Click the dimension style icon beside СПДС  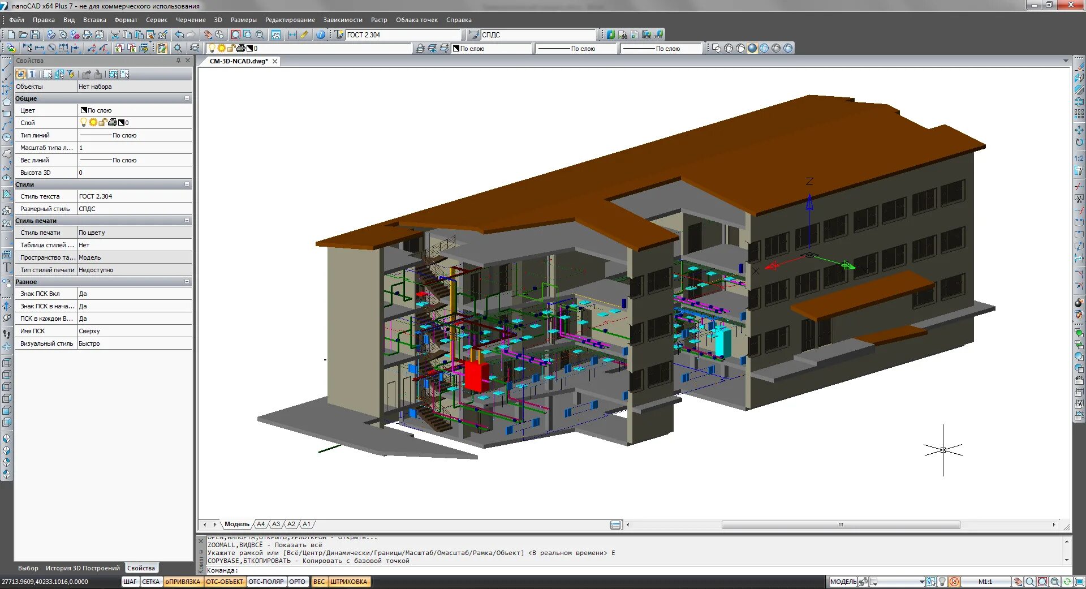474,35
